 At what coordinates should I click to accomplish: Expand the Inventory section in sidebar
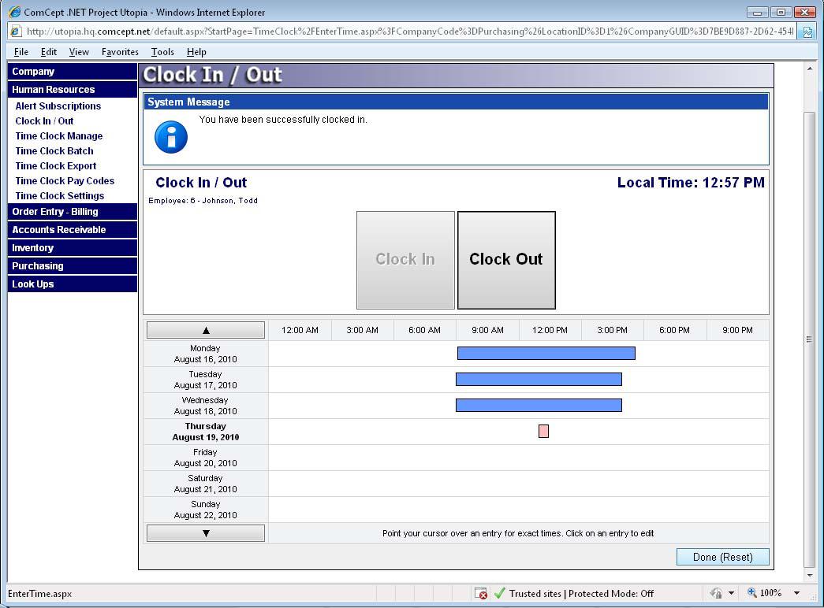(x=73, y=248)
